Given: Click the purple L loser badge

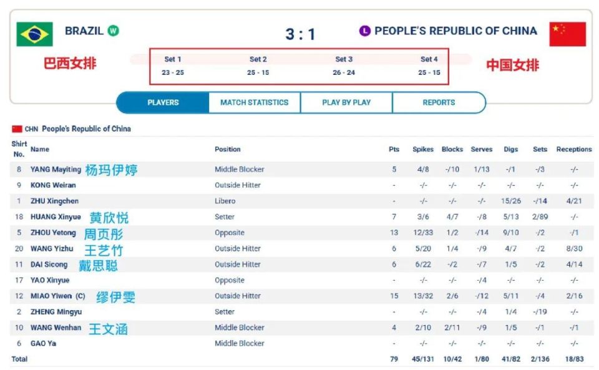Looking at the screenshot, I should tap(365, 31).
